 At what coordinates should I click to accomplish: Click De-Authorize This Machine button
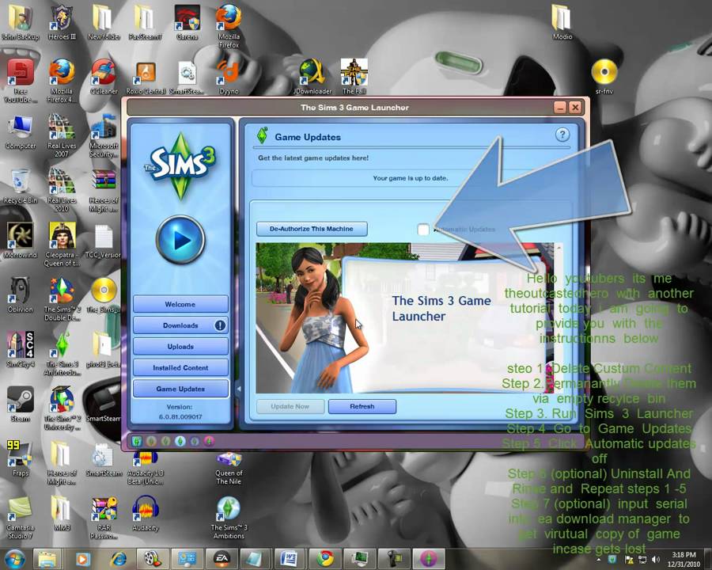tap(312, 229)
